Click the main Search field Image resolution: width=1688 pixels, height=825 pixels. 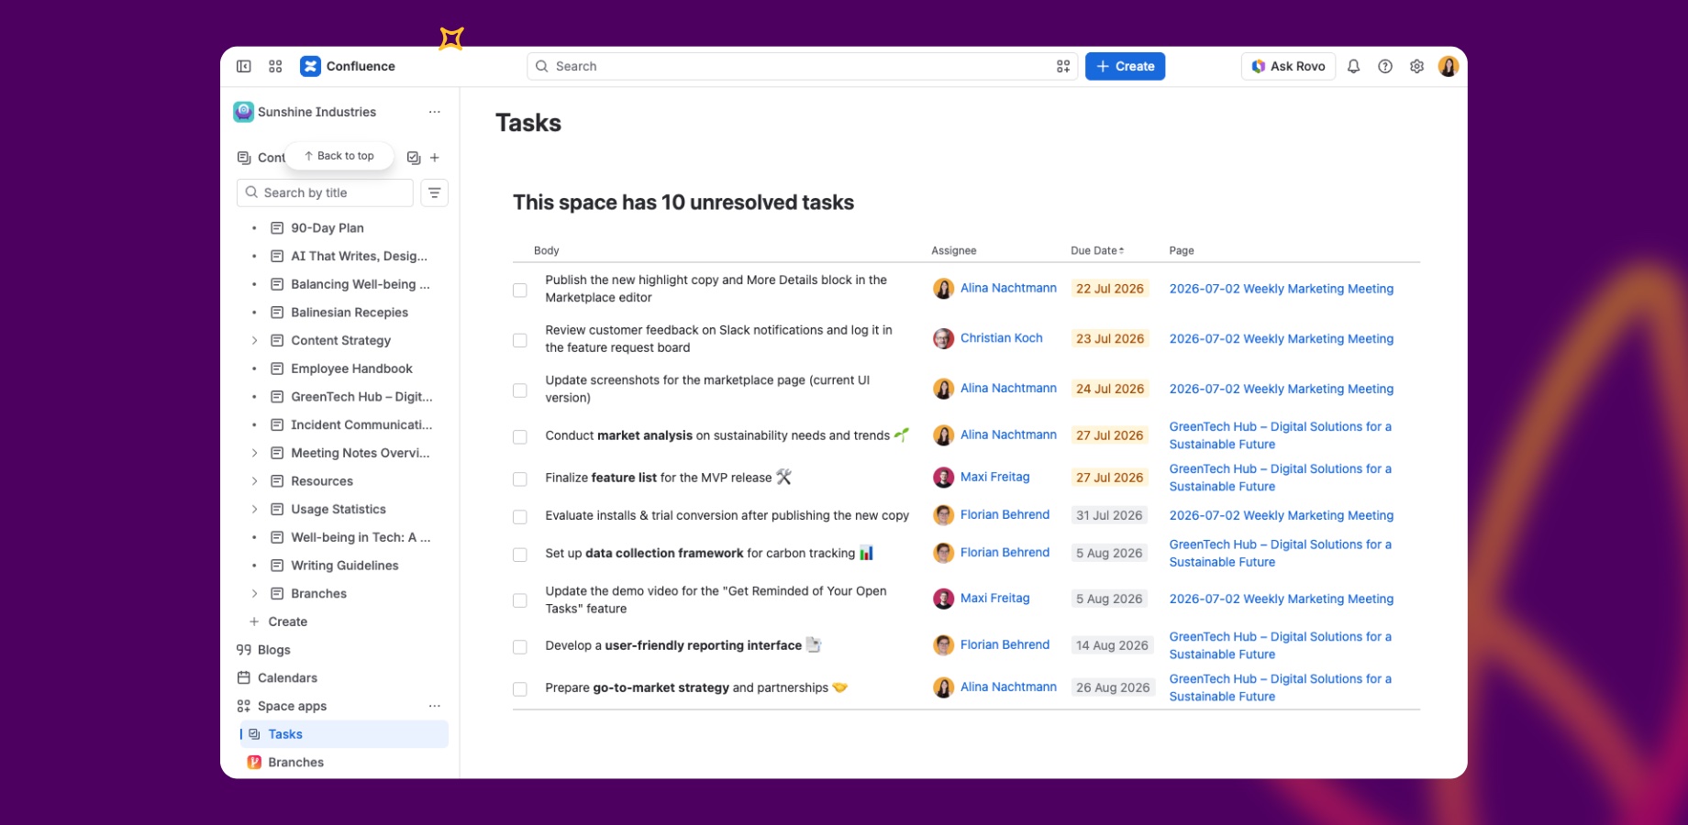(803, 66)
